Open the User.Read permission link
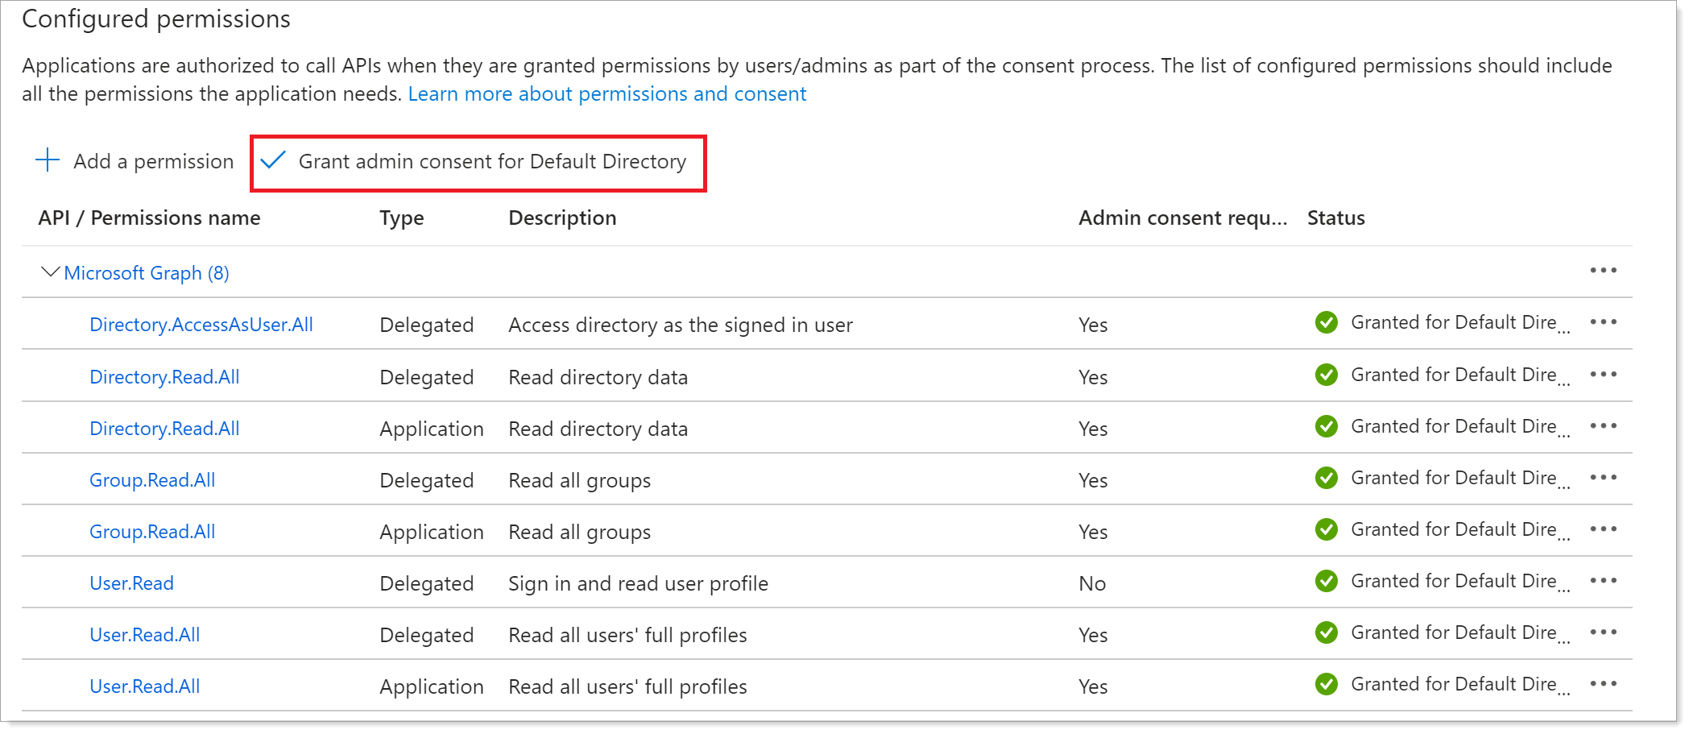The width and height of the screenshot is (1689, 734). tap(131, 583)
